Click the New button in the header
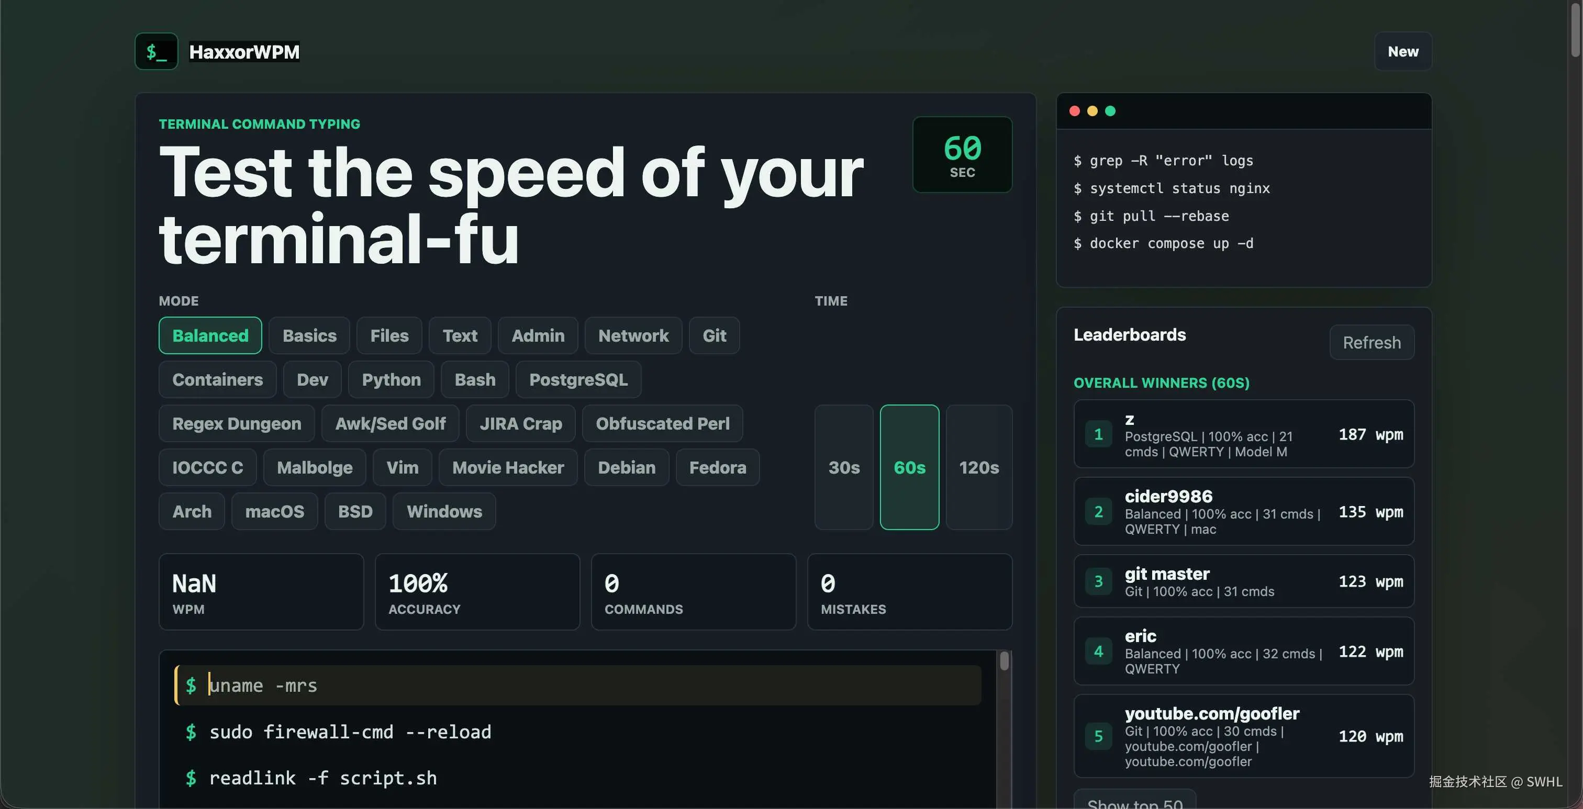The height and width of the screenshot is (809, 1583). point(1403,52)
